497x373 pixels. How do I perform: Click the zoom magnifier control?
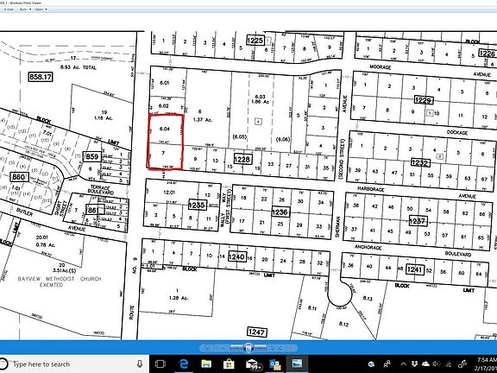coord(209,348)
